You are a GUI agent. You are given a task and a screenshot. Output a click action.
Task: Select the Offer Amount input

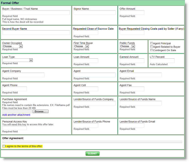coord(132,13)
